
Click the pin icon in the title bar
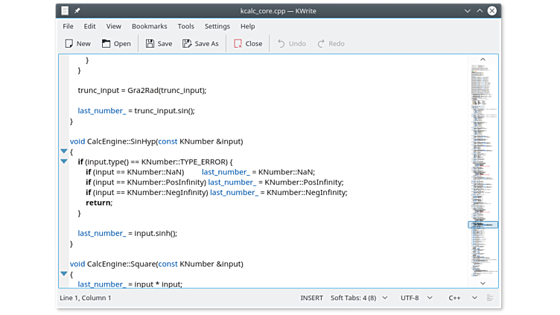77,10
